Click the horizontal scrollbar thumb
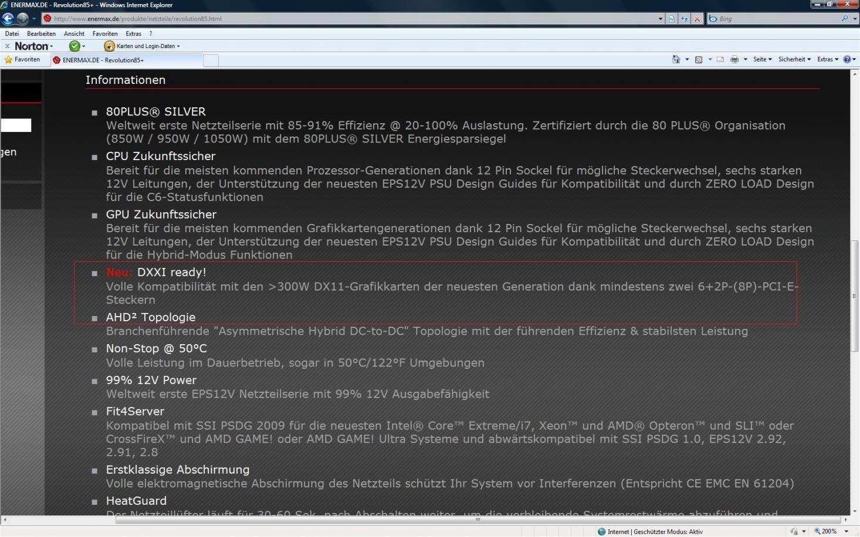Image resolution: width=860 pixels, height=537 pixels. tap(478, 519)
